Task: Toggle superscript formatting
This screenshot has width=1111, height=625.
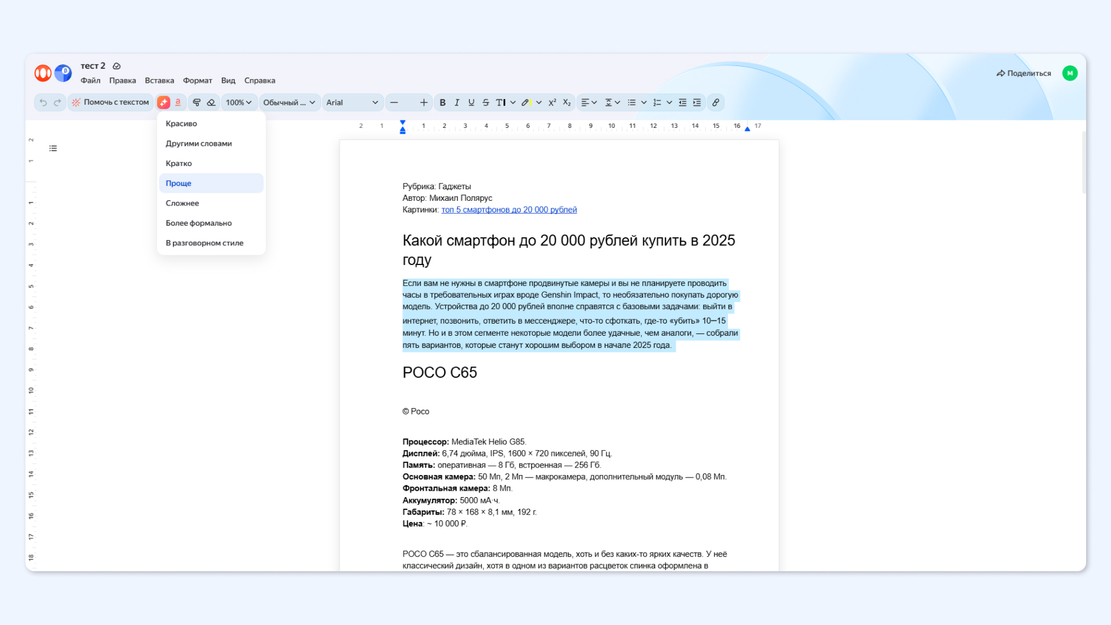Action: point(552,102)
